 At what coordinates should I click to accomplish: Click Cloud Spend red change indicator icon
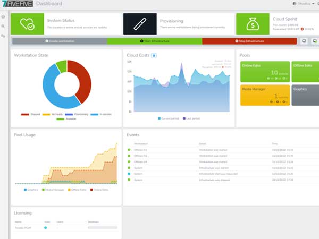point(302,29)
